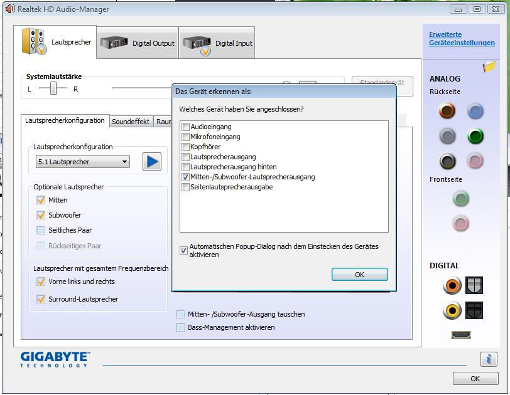
Task: Click the Welches Gerät haben Sie angeschlossen? text
Action: tap(241, 109)
